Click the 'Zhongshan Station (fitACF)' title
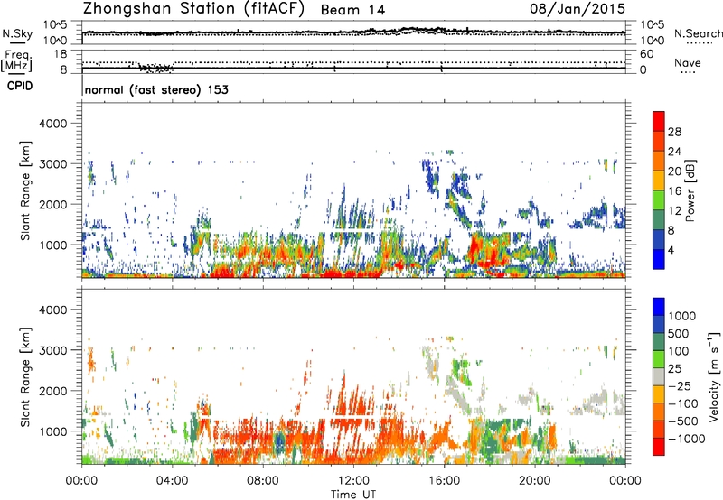 (x=193, y=9)
